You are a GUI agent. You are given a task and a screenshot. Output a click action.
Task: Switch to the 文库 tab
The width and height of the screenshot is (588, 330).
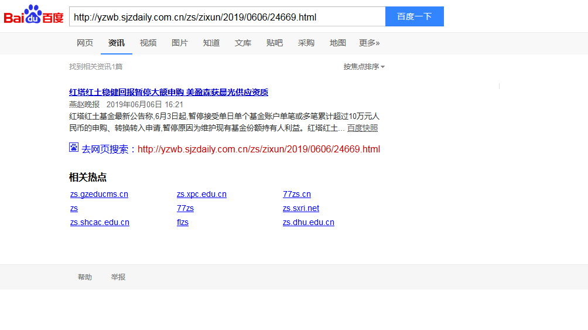(x=243, y=43)
